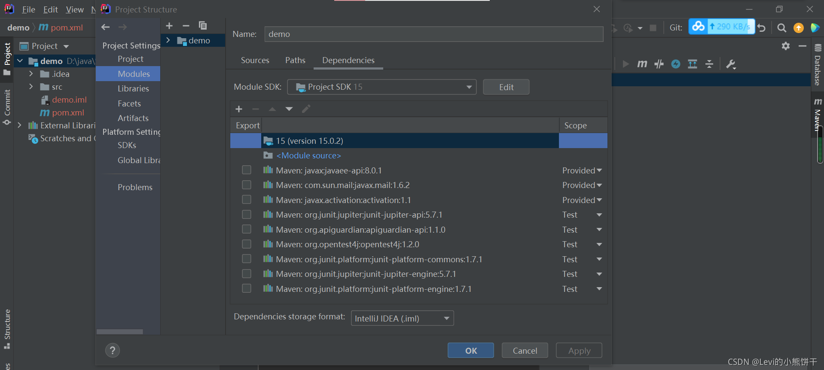This screenshot has height=370, width=824.
Task: Toggle skip tests lightning icon in Maven
Action: click(x=676, y=64)
